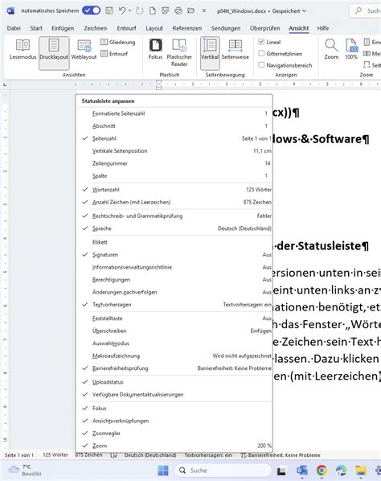
Task: Click Deutsch (Deutschland) in status bar
Action: (150, 455)
